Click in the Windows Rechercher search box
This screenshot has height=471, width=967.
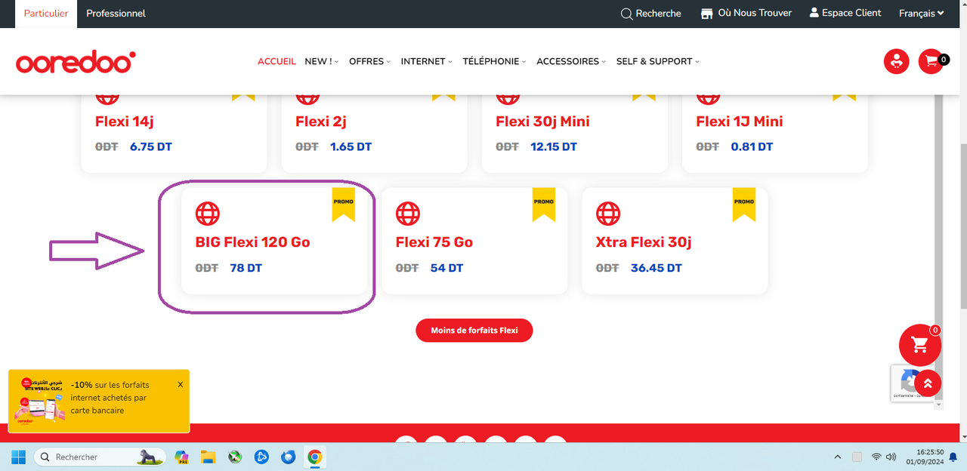(x=99, y=457)
